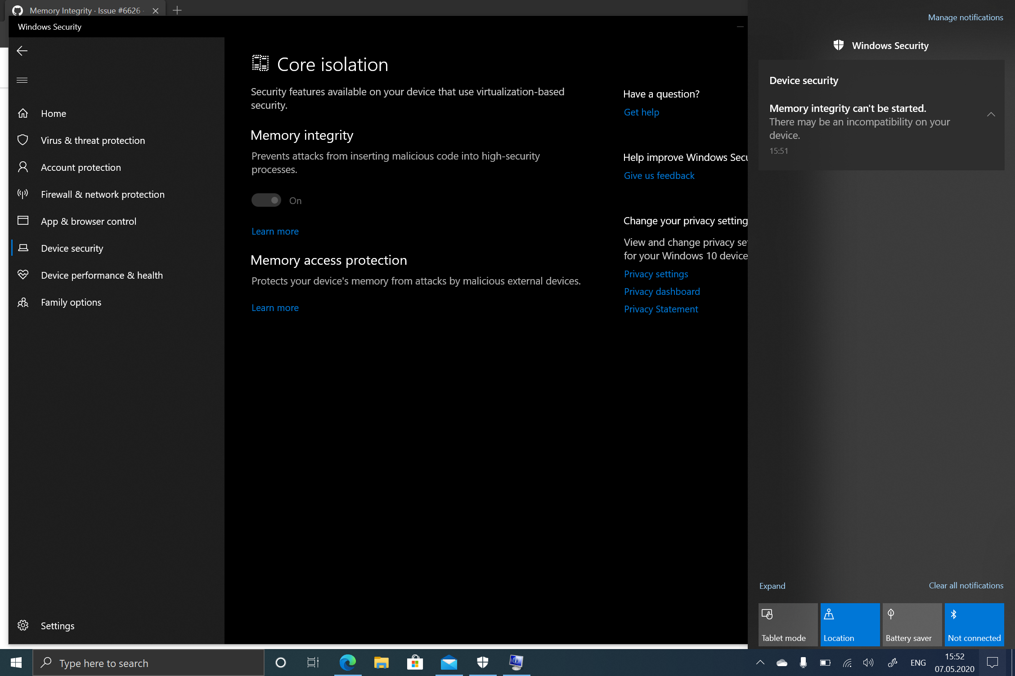
Task: Toggle Location quick action tile
Action: pyautogui.click(x=850, y=624)
